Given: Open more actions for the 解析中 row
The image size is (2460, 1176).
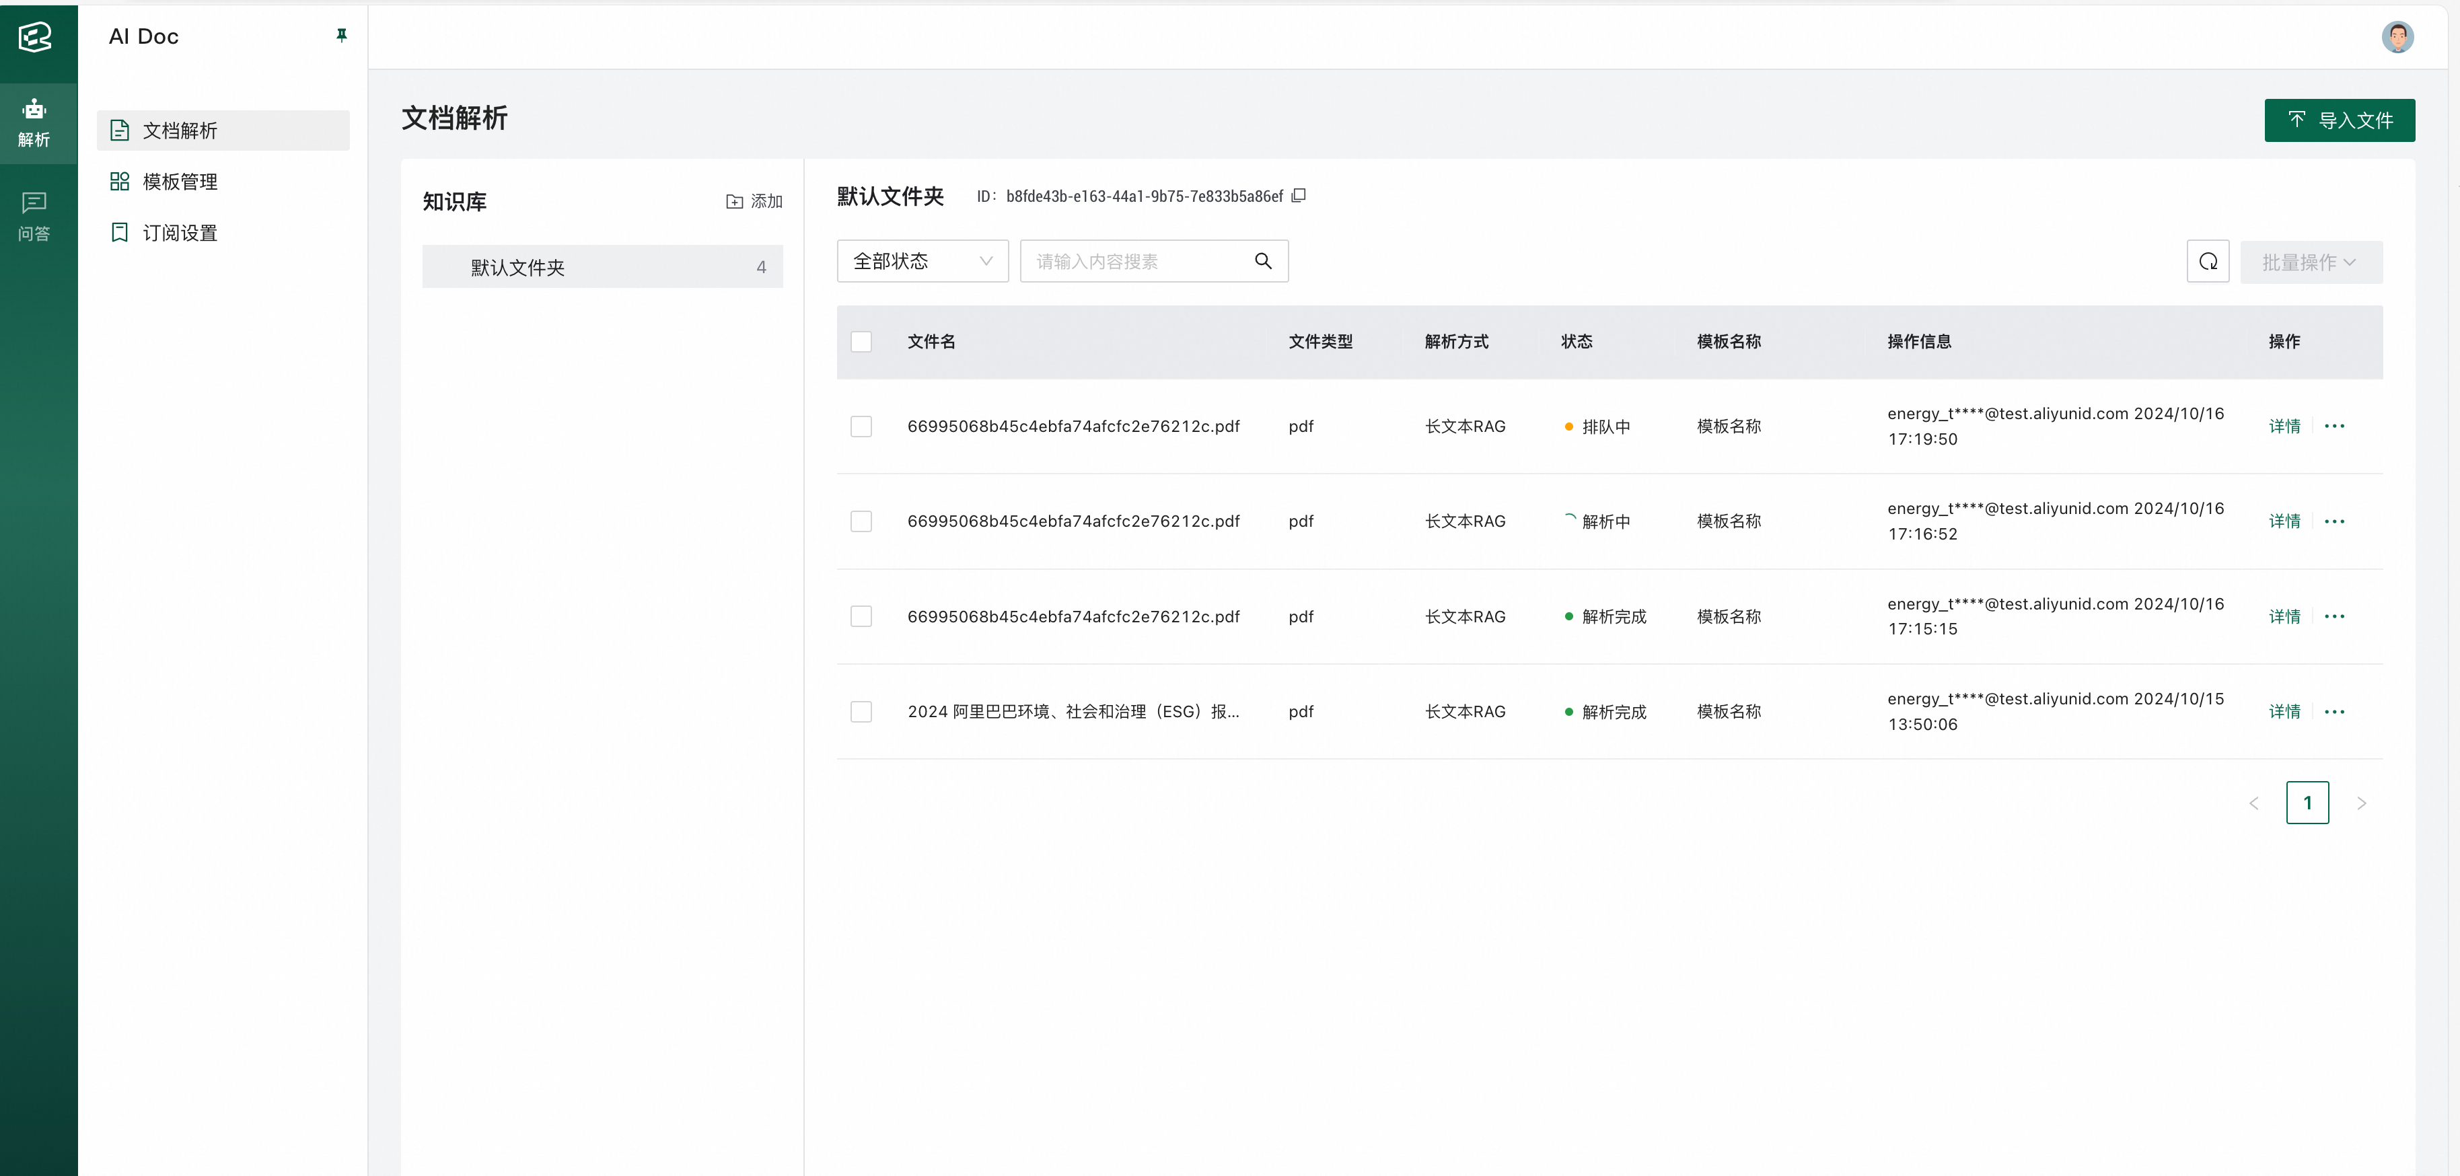Looking at the screenshot, I should 2335,521.
